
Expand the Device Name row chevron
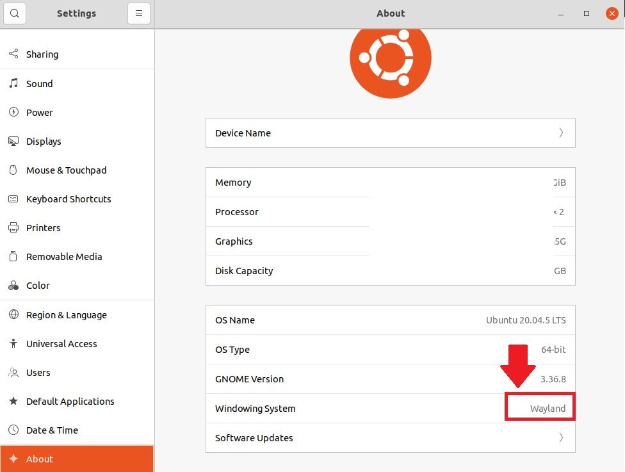(561, 133)
